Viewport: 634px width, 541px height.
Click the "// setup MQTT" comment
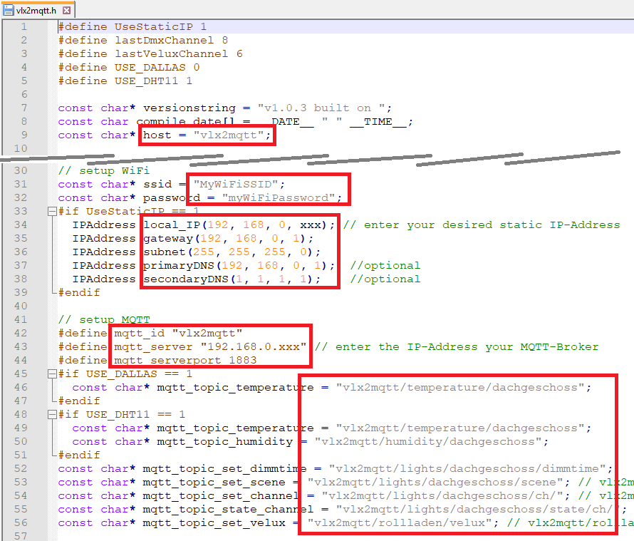click(104, 319)
